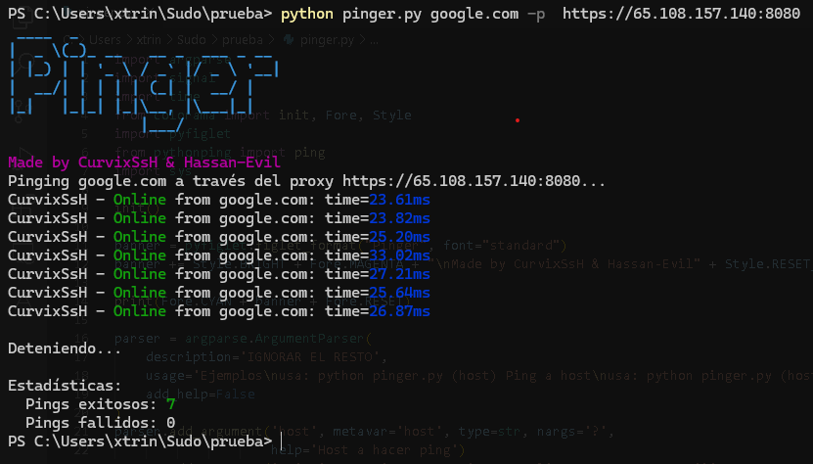The width and height of the screenshot is (813, 464).
Task: Click "Users" breadcrumb in background VS Code
Action: point(105,40)
